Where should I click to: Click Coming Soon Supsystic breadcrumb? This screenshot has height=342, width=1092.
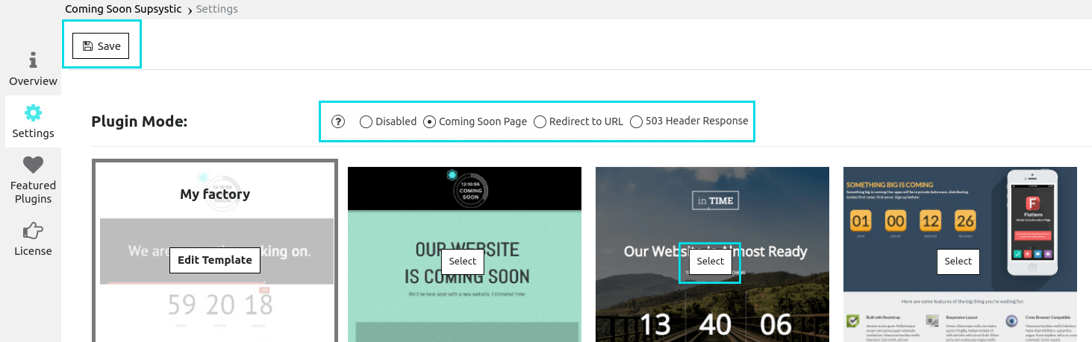[123, 9]
